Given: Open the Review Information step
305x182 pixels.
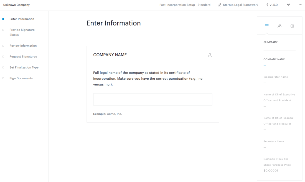Looking at the screenshot, I should 23,46.
